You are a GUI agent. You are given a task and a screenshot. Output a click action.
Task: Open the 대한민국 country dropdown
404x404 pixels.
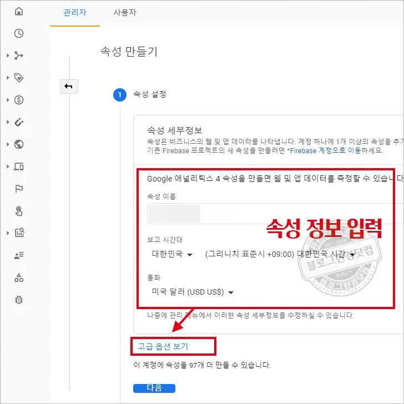tap(172, 254)
